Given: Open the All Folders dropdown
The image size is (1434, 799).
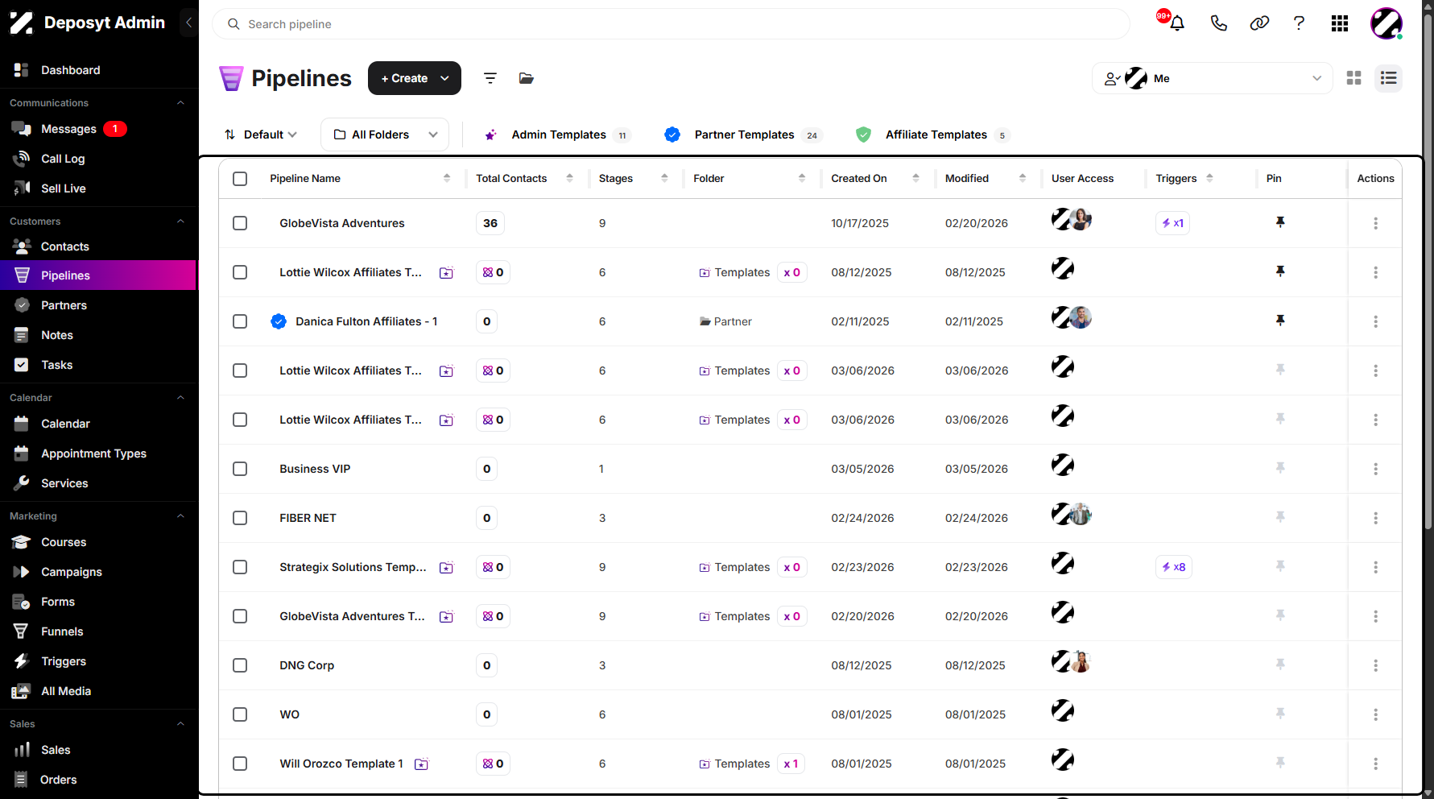Looking at the screenshot, I should pyautogui.click(x=385, y=135).
